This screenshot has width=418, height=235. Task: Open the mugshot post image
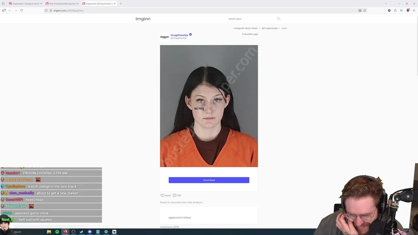(209, 106)
